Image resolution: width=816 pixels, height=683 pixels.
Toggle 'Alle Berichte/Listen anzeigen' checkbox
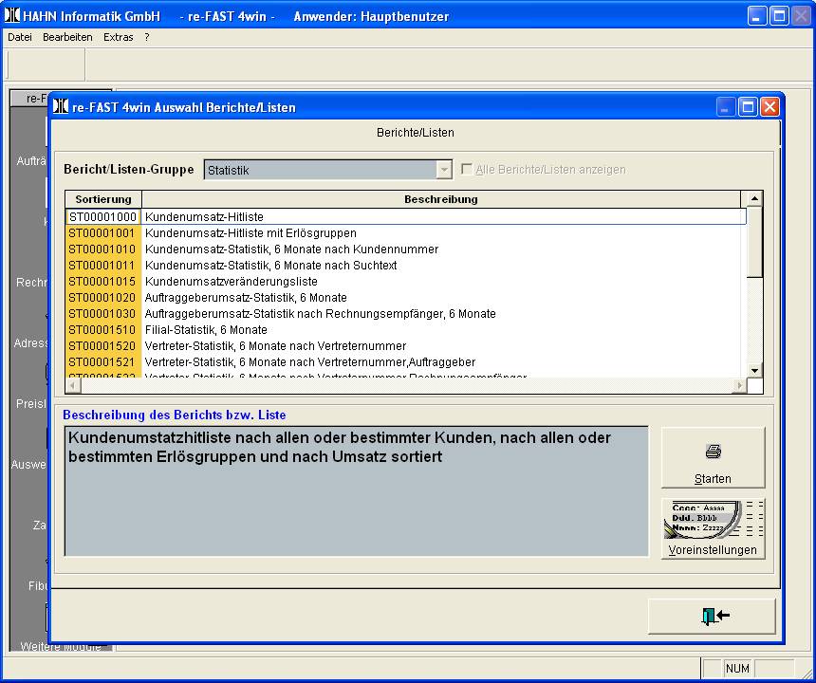tap(467, 169)
